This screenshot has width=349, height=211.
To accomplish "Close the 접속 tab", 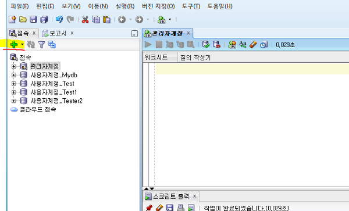I will pos(34,33).
